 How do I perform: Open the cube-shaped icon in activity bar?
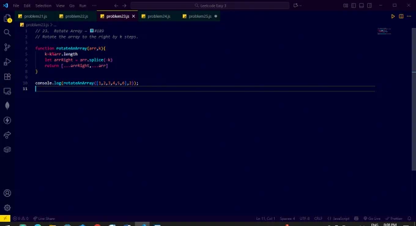[x=7, y=149]
